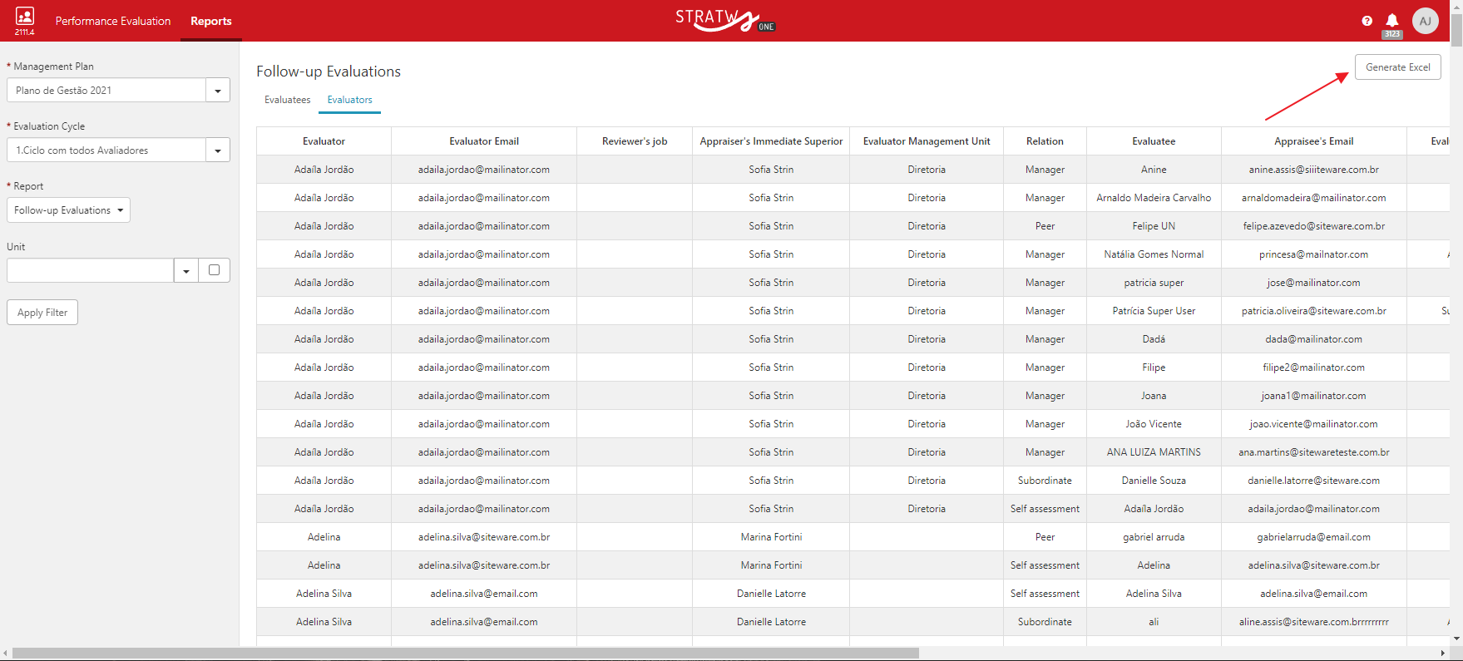Click the Apply Filter button
The width and height of the screenshot is (1463, 661).
(x=42, y=313)
